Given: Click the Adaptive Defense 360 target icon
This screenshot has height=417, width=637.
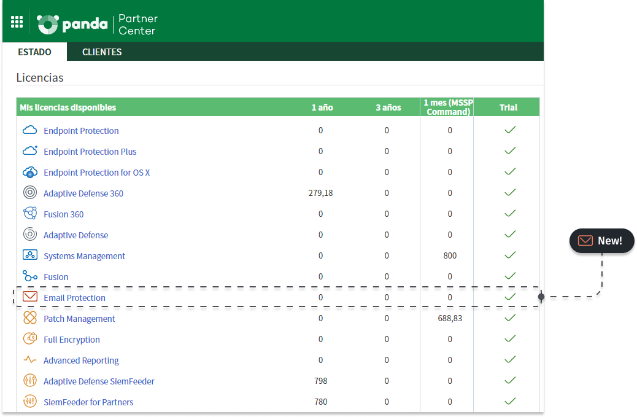Looking at the screenshot, I should pos(29,192).
